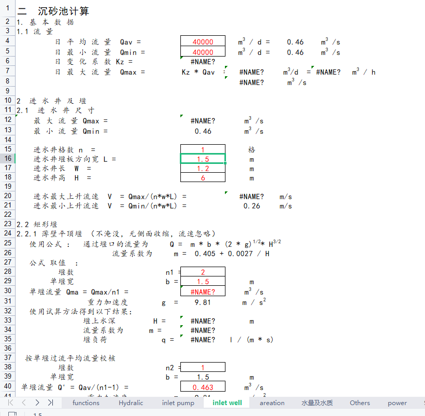The width and height of the screenshot is (425, 416).
Task: Switch to the Hydralic sheet tab
Action: 131,403
